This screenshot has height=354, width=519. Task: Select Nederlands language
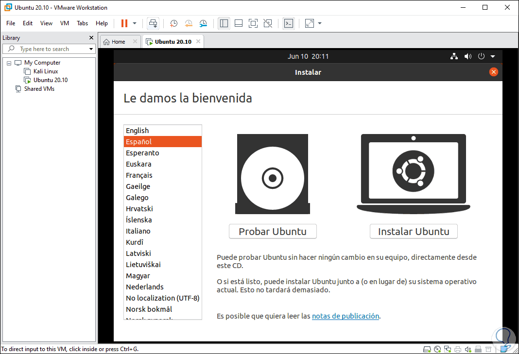point(162,287)
